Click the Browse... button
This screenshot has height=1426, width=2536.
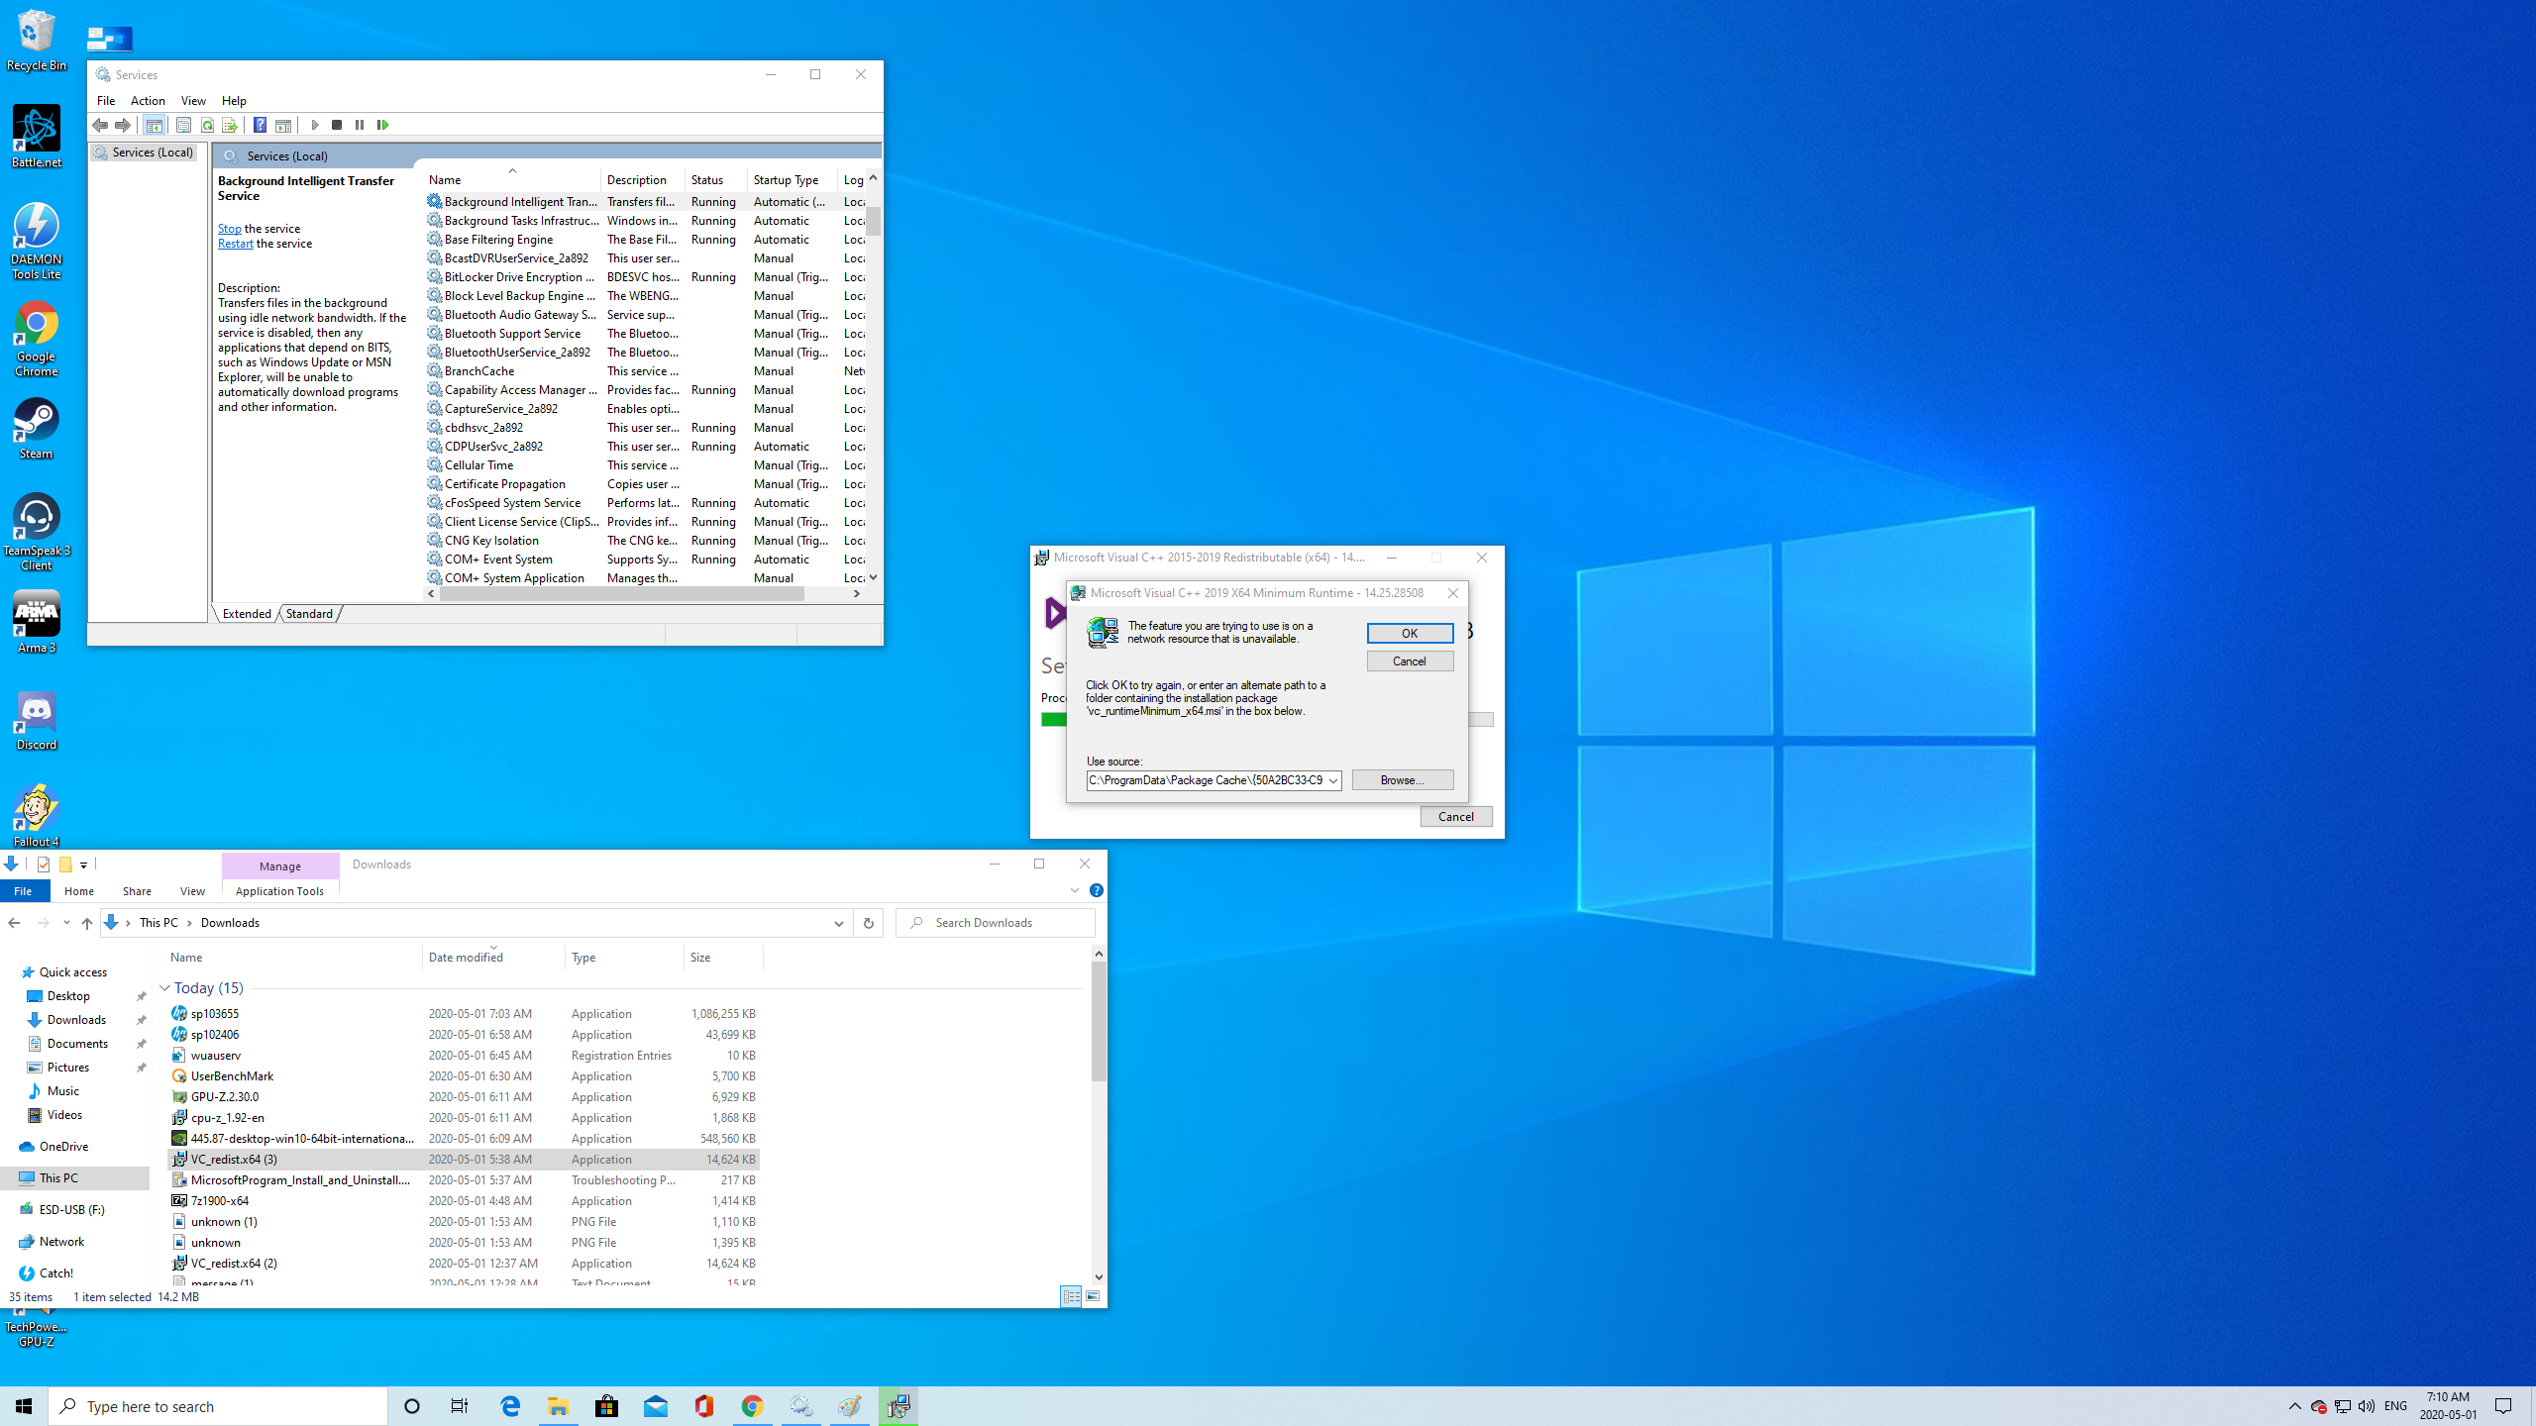point(1402,780)
